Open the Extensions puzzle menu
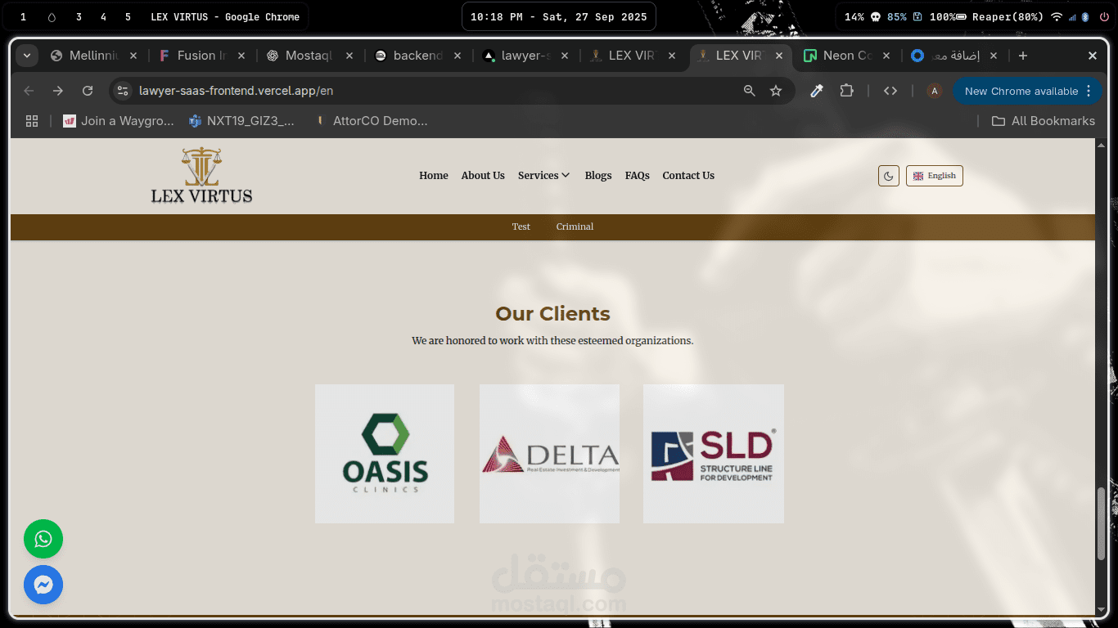Viewport: 1118px width, 628px height. 847,91
